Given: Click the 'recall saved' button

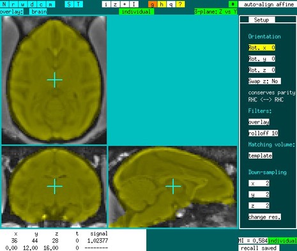Looking at the screenshot, I should 259,248.
